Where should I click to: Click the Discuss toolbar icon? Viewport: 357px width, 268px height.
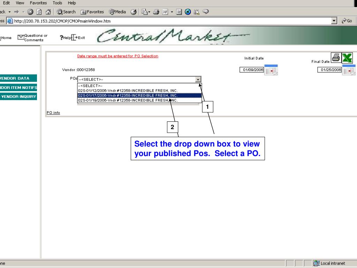coord(179,12)
